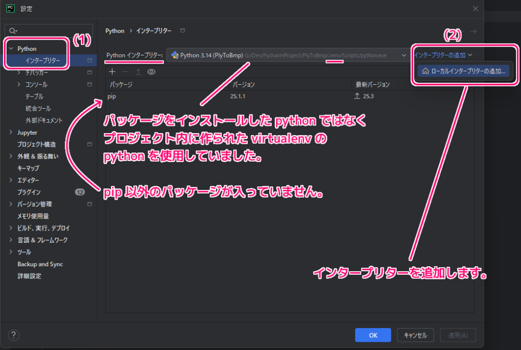
Task: Open the Python 3.14 (PlyToBmp) interpreter dropdown
Action: [x=285, y=55]
